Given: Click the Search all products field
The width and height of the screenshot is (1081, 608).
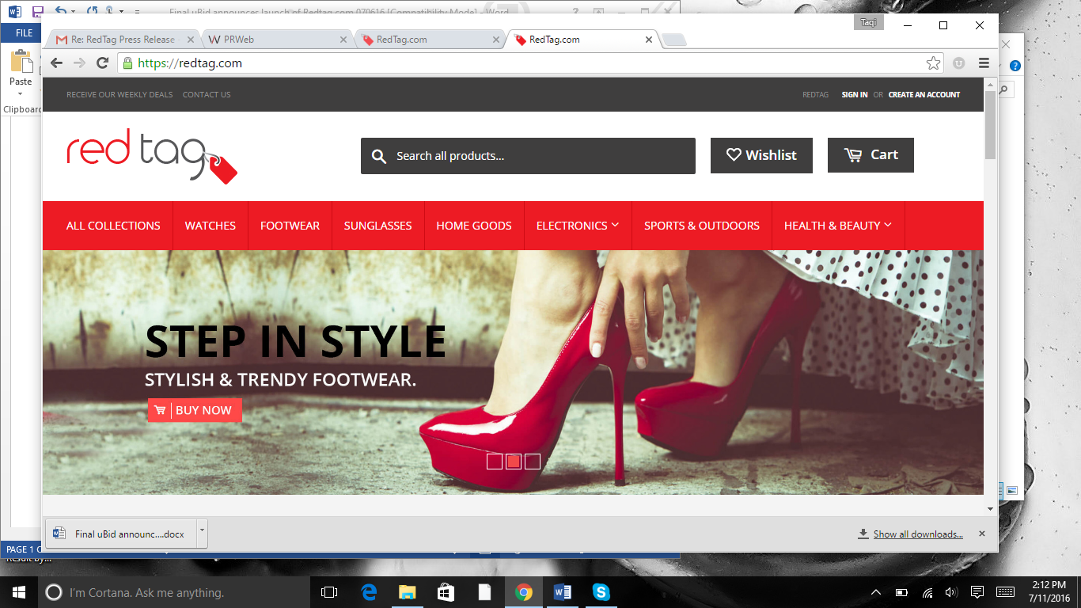Looking at the screenshot, I should coord(528,156).
